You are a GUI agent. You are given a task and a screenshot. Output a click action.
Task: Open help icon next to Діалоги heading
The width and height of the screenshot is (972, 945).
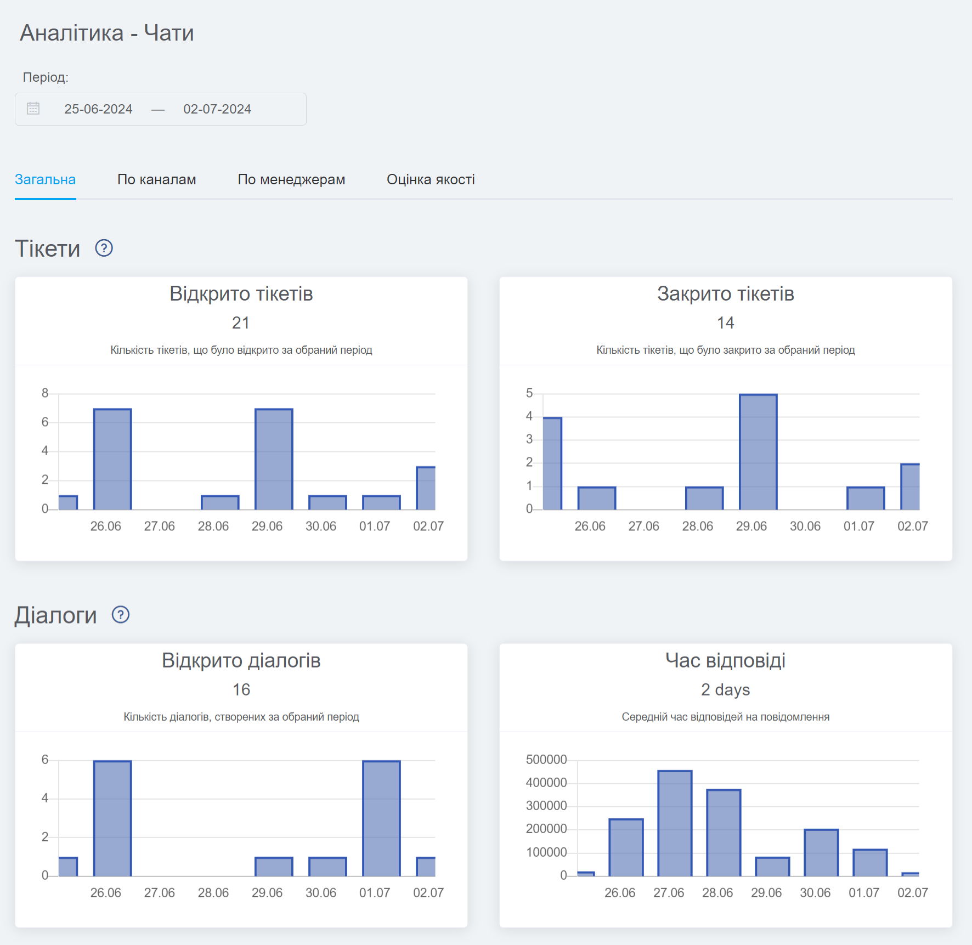click(x=120, y=615)
